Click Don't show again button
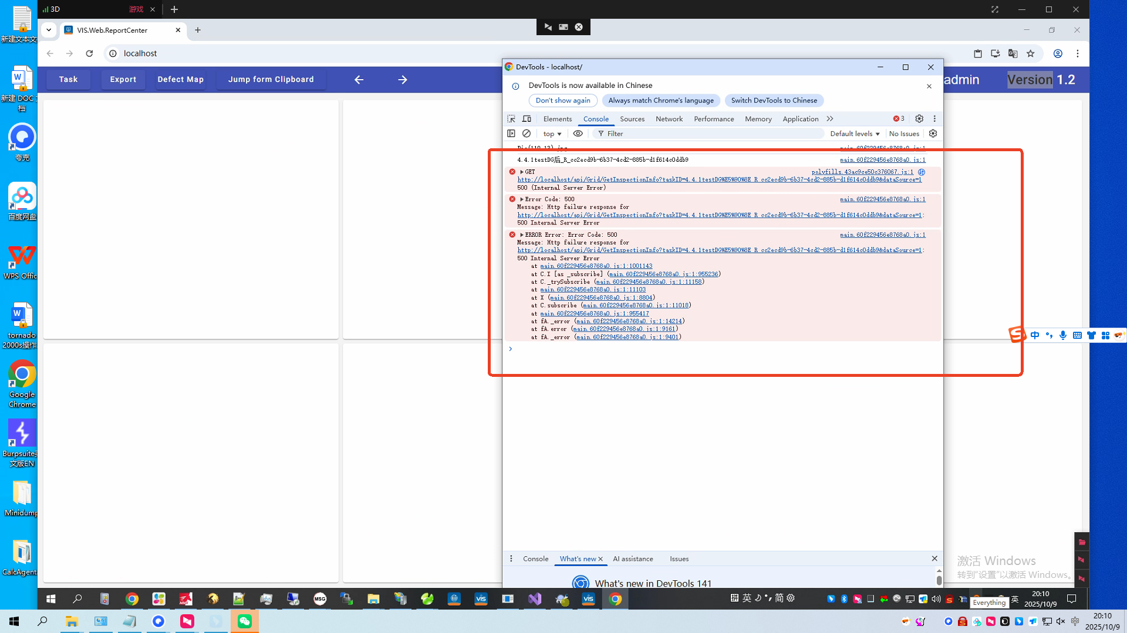 coord(562,100)
